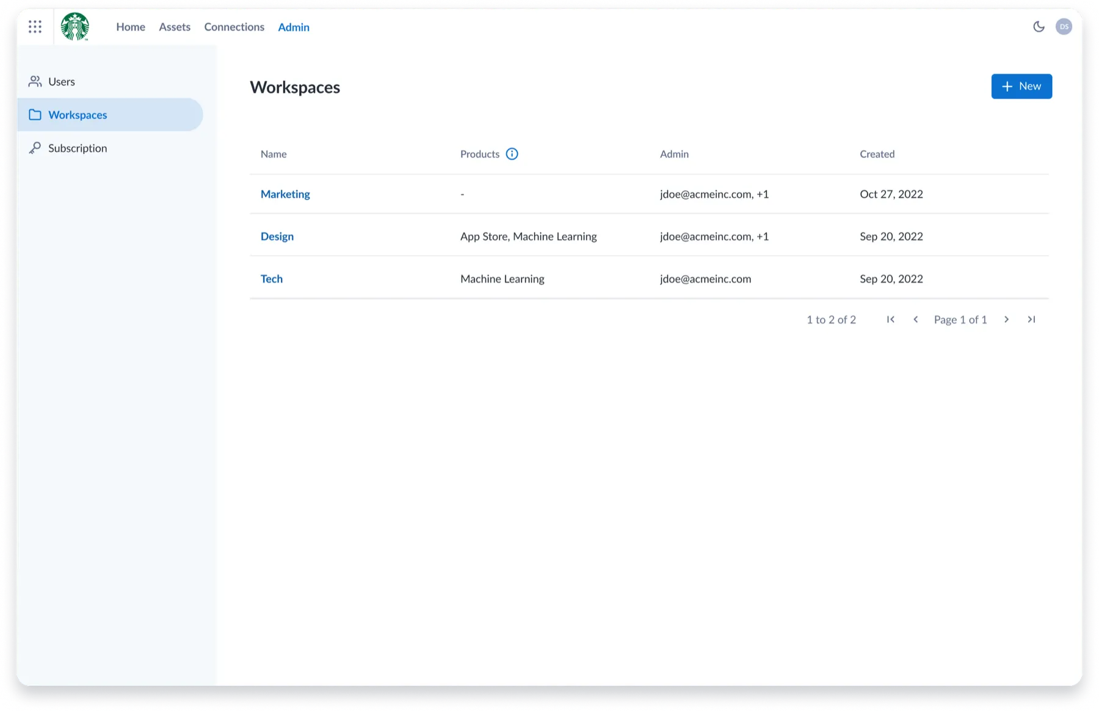Click the Products info icon
1099x711 pixels.
click(x=512, y=154)
